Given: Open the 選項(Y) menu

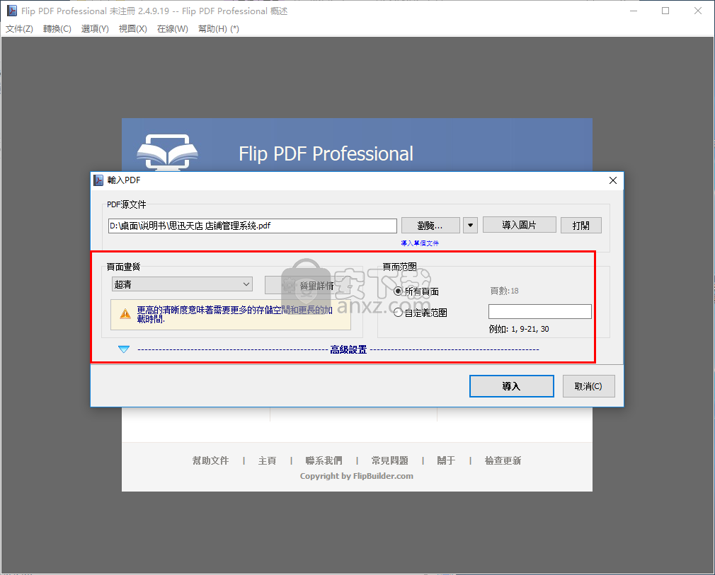Looking at the screenshot, I should click(x=95, y=29).
